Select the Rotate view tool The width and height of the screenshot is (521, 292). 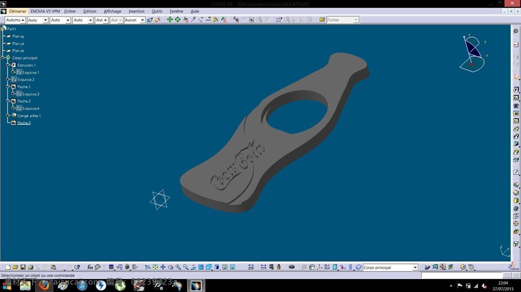(x=171, y=267)
